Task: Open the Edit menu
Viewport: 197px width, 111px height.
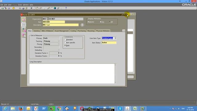Action: click(6, 5)
